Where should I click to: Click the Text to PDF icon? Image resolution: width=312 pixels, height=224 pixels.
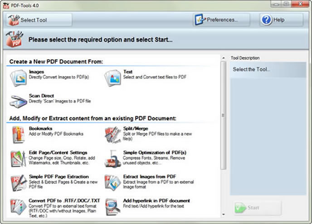click(112, 78)
